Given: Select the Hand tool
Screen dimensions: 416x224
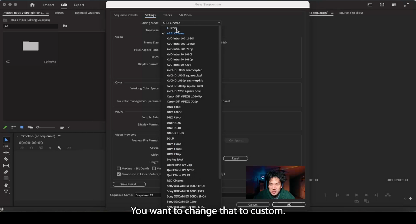Looking at the screenshot, I should [6, 185].
